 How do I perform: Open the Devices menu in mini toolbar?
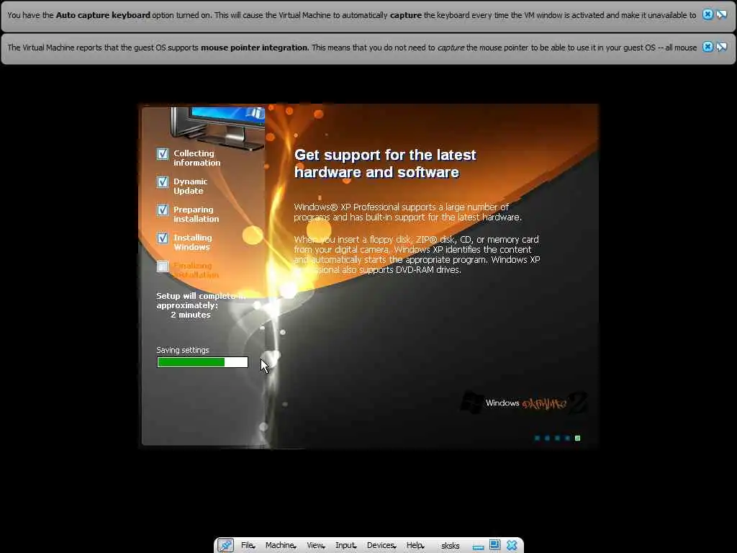[x=381, y=546]
